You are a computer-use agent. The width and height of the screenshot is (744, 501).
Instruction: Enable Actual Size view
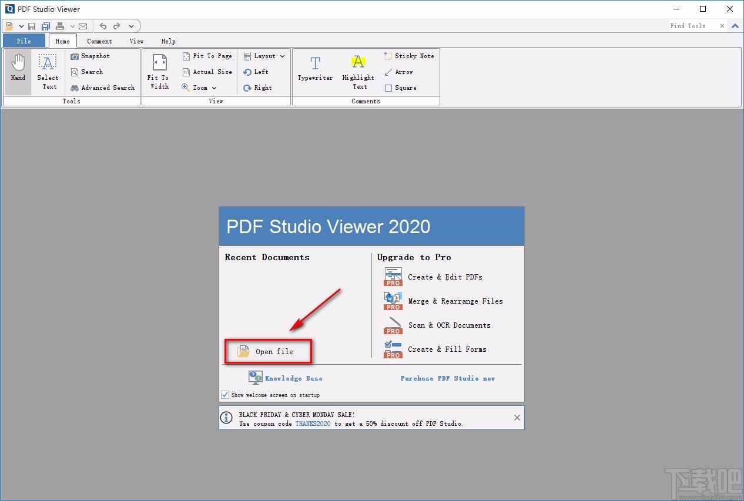(x=207, y=72)
